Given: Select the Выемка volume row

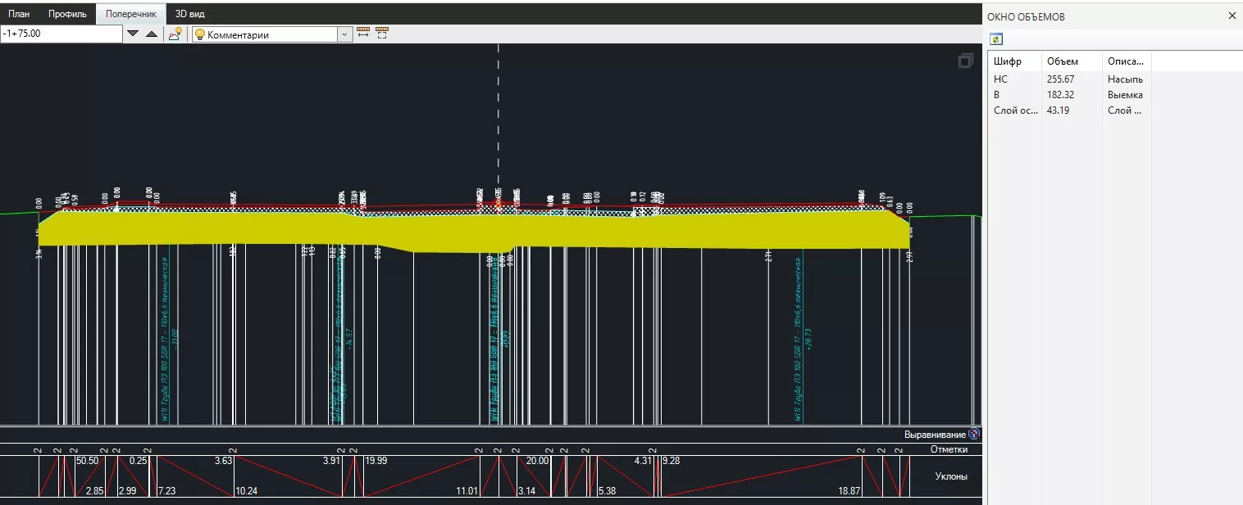Looking at the screenshot, I should [x=1066, y=95].
